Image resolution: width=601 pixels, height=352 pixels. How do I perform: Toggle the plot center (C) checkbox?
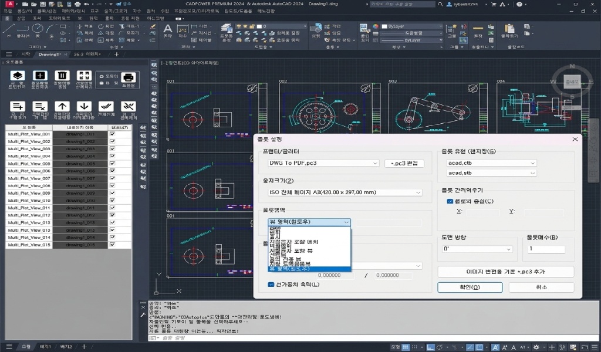450,201
